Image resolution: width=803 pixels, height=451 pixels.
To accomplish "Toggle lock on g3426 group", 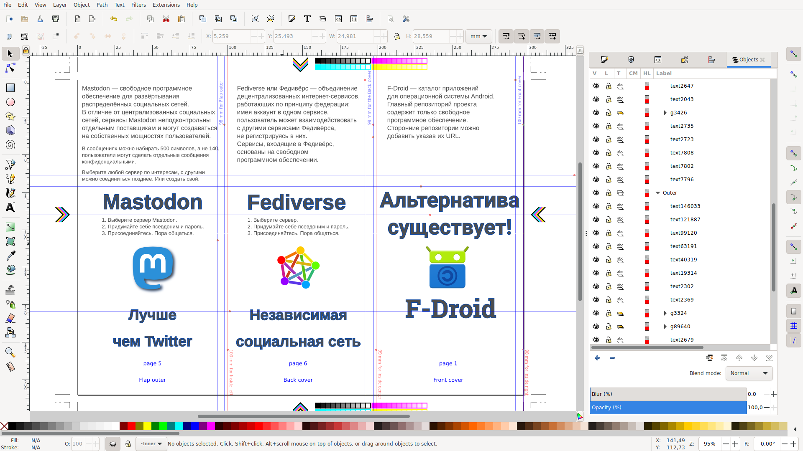I will coord(609,112).
